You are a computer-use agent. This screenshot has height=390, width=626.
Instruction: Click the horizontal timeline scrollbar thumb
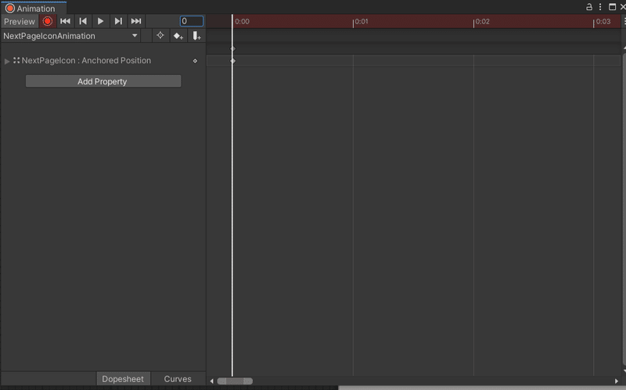(235, 381)
